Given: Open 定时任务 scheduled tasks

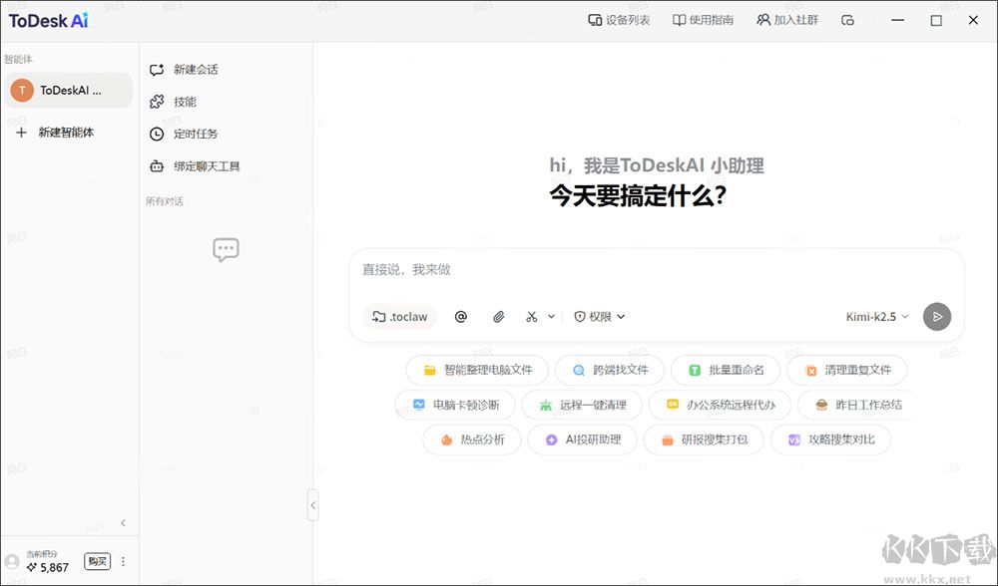Looking at the screenshot, I should [x=184, y=135].
